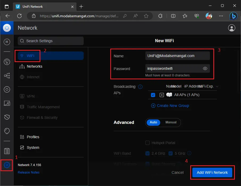The image size is (241, 186).
Task: Expand the All APs group row
Action: click(x=162, y=95)
